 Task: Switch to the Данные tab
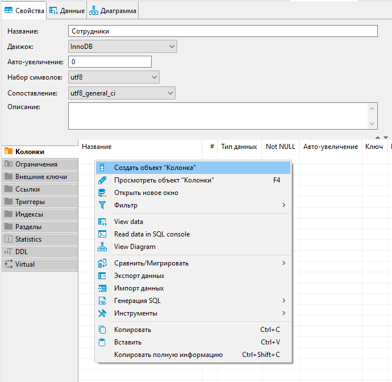(67, 10)
